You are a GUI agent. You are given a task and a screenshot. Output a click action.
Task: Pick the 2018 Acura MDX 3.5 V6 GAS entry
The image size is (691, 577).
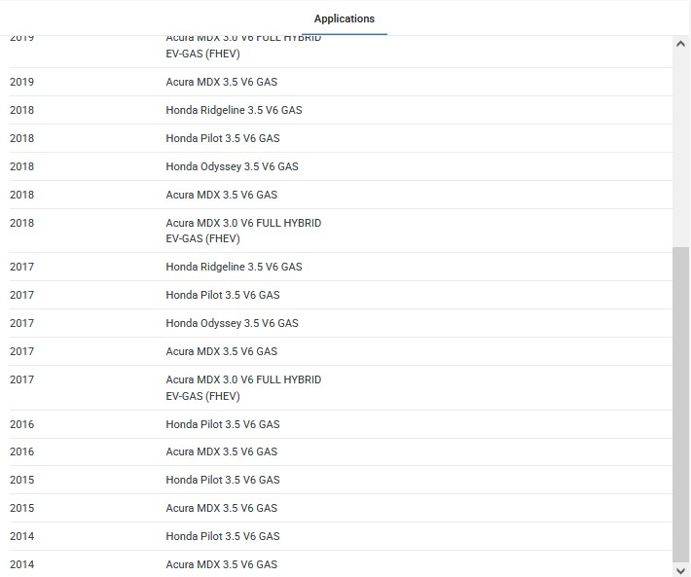point(341,195)
